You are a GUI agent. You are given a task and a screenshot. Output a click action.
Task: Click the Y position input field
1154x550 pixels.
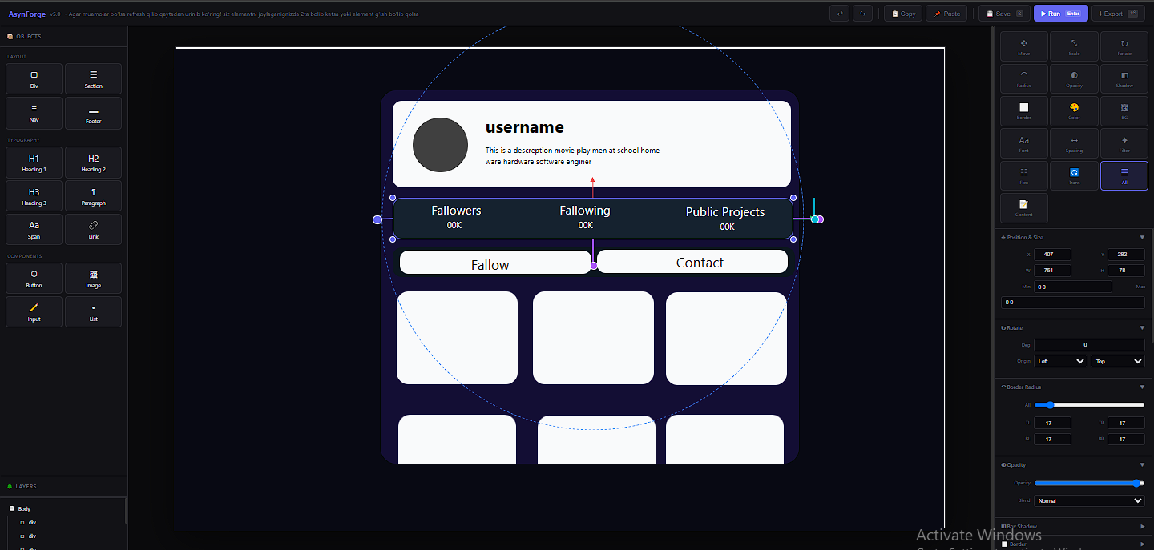pyautogui.click(x=1126, y=255)
